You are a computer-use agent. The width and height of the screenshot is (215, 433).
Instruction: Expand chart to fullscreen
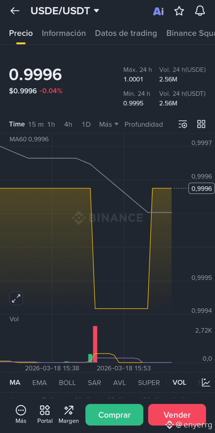pos(16,299)
